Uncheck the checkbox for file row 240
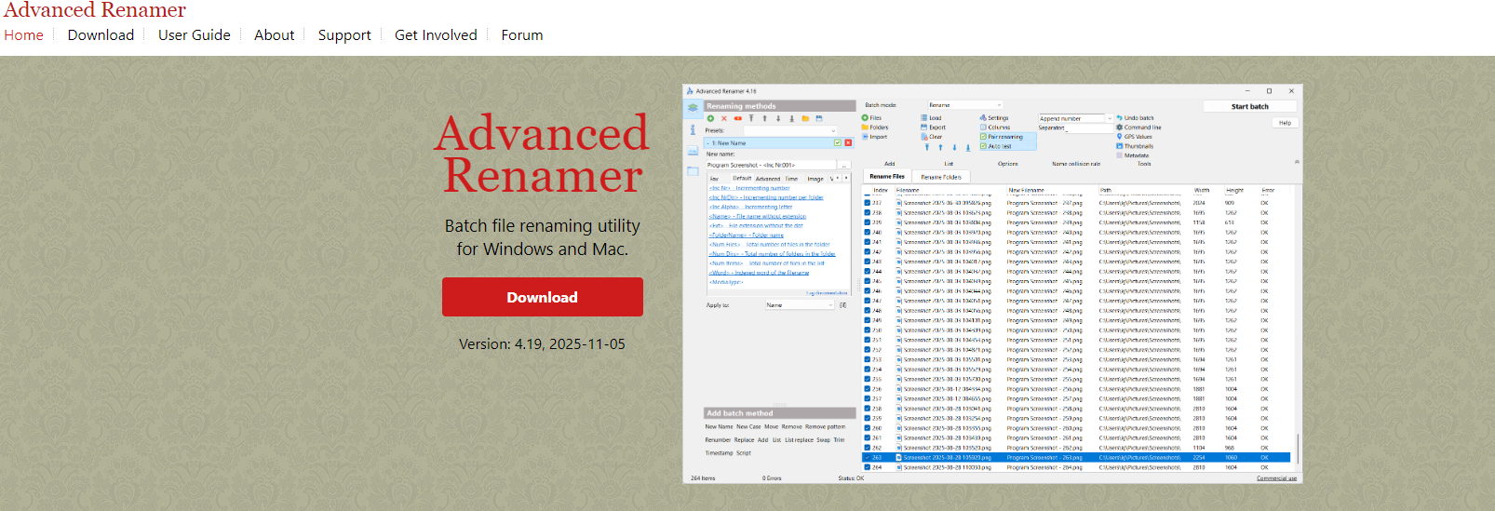 (x=868, y=233)
